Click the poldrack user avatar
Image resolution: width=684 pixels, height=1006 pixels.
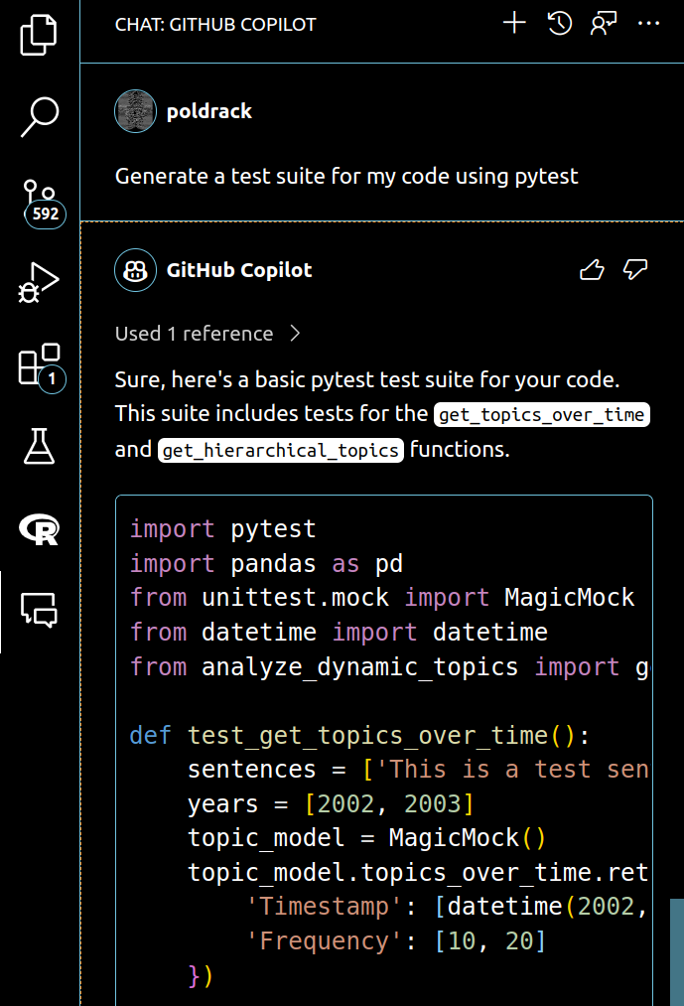(x=135, y=111)
